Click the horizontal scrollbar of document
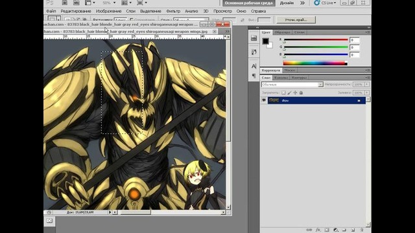This screenshot has width=415, height=233. tap(169, 212)
